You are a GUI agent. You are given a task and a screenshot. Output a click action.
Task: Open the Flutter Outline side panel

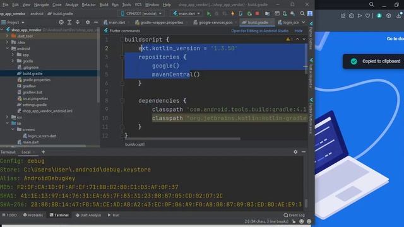pyautogui.click(x=311, y=36)
